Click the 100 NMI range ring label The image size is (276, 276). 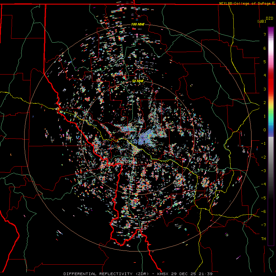coord(138,24)
